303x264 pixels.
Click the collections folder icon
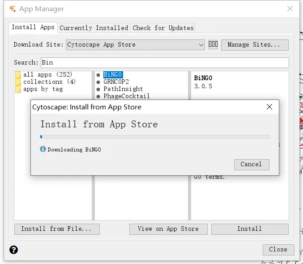coord(18,82)
